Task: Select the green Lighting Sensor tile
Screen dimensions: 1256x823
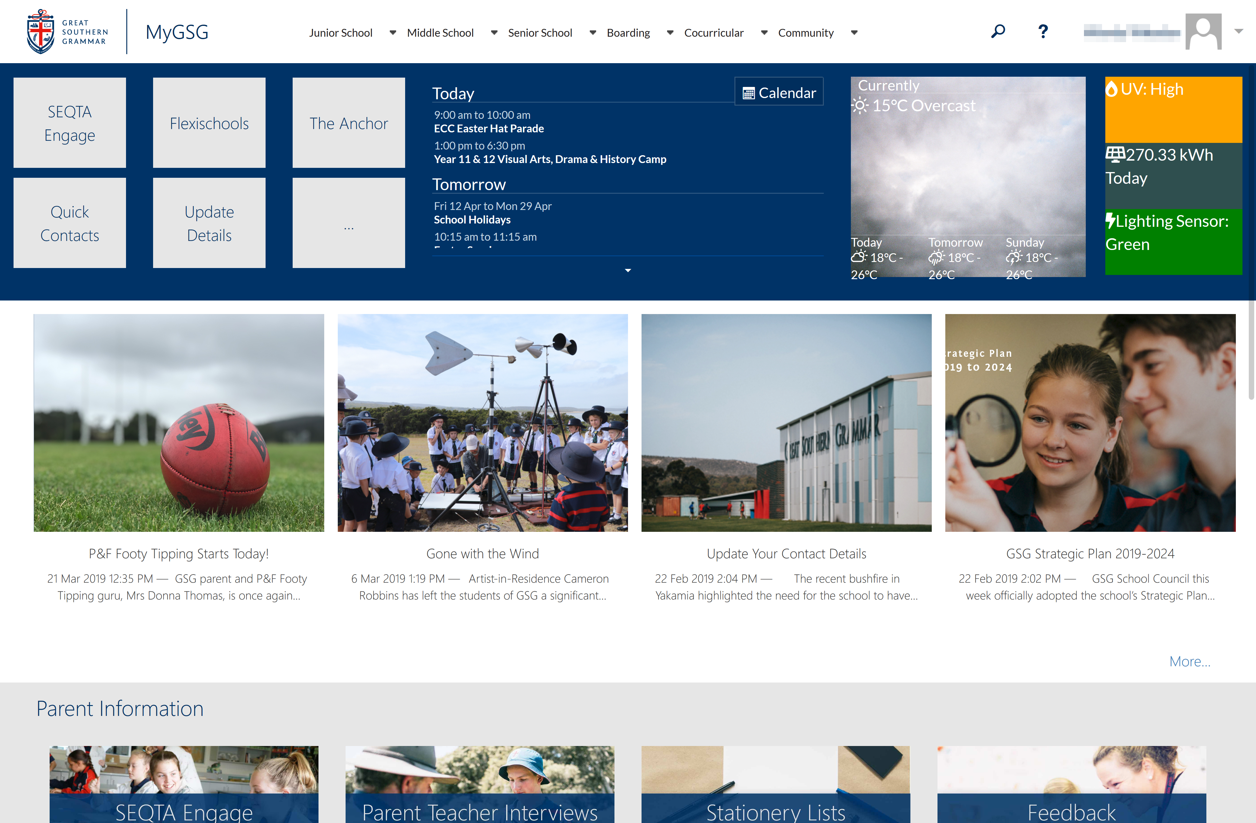Action: click(1173, 242)
